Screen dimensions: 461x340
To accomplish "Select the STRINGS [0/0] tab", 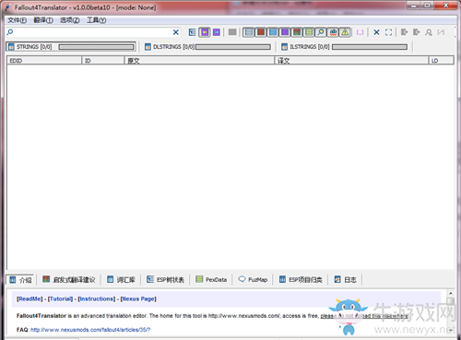I will [71, 47].
